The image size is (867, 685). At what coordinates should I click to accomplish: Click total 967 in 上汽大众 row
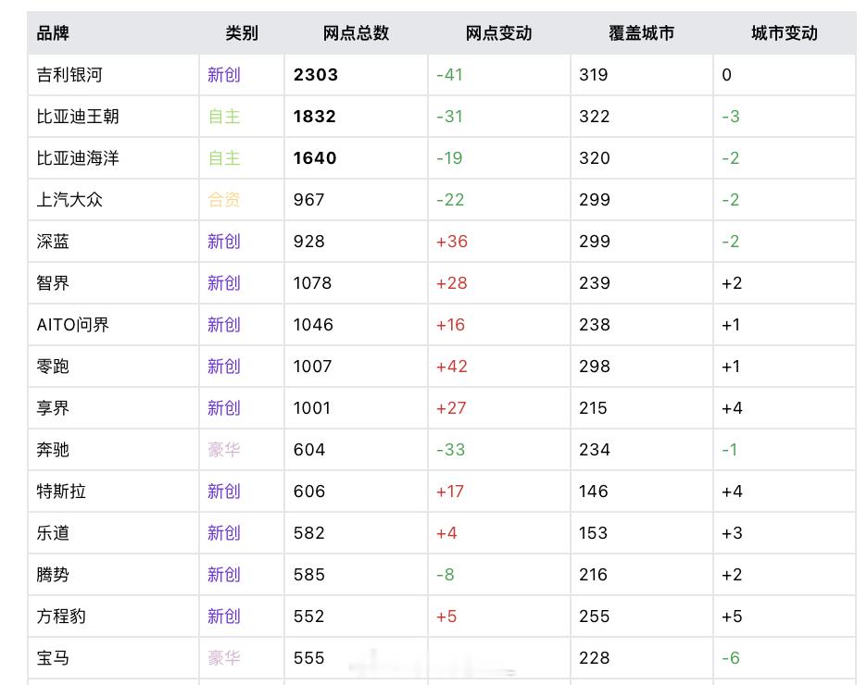pos(309,199)
